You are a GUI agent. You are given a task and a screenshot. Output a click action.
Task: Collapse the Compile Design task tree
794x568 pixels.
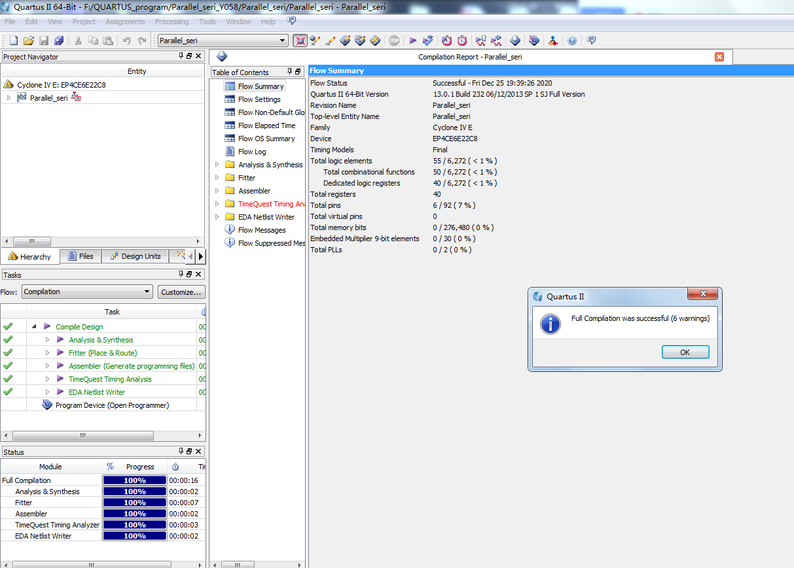click(34, 327)
